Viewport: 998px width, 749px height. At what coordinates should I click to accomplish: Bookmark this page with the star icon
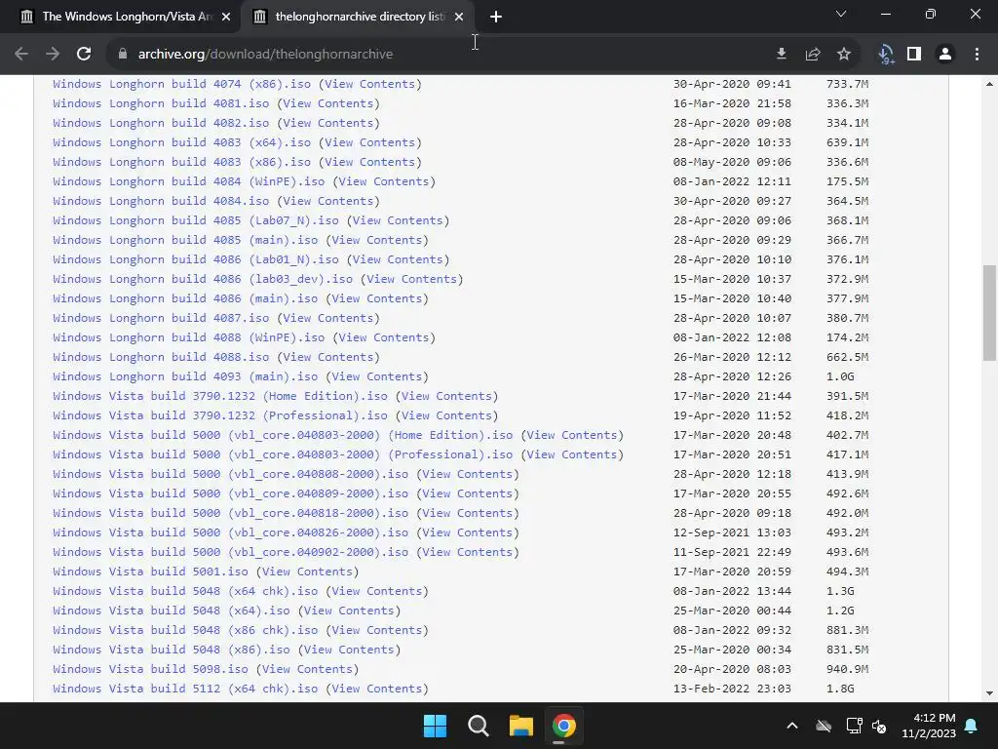pos(844,55)
